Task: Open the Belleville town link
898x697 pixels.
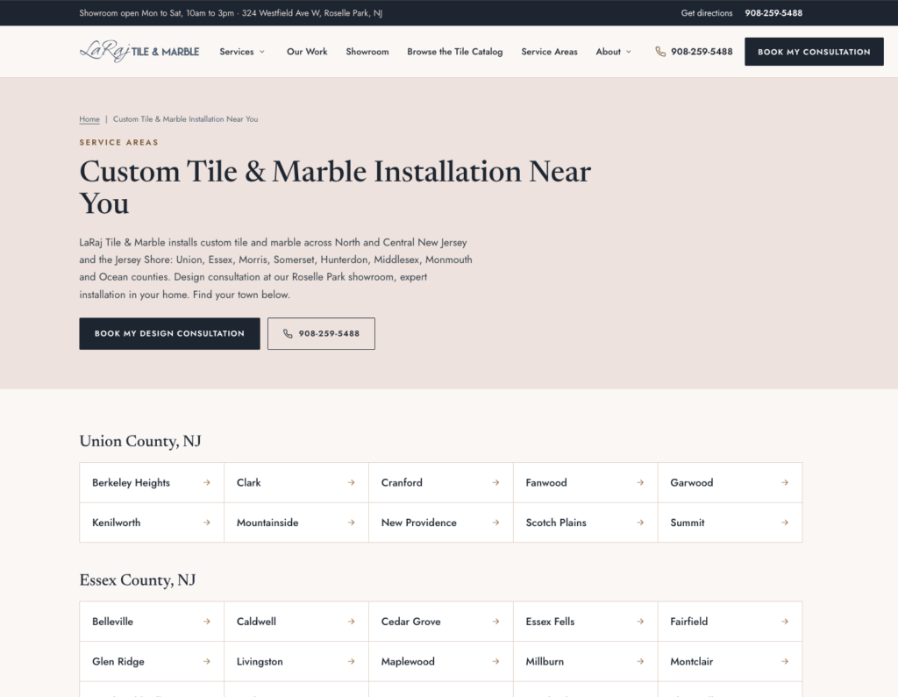Action: point(152,622)
